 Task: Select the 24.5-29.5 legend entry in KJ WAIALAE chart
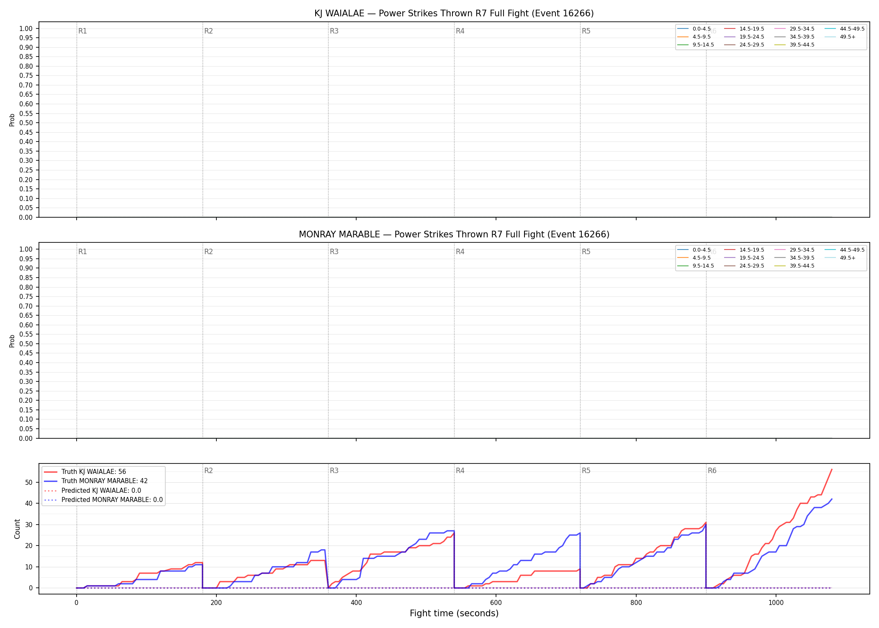[744, 45]
